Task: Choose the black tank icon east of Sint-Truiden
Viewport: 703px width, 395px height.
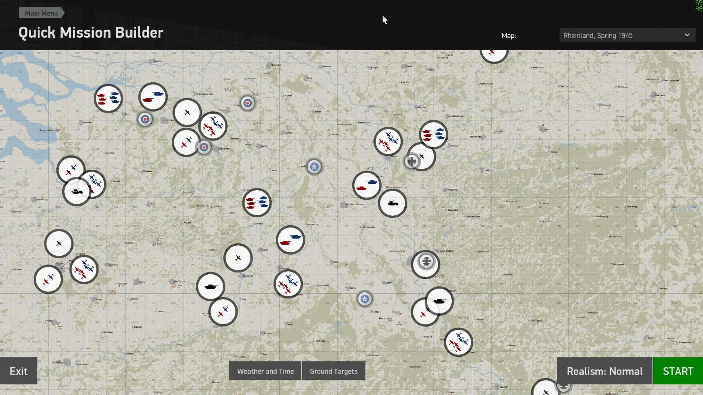Action: click(211, 287)
